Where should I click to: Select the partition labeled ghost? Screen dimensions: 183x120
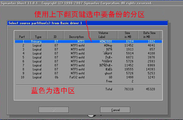[88, 73]
